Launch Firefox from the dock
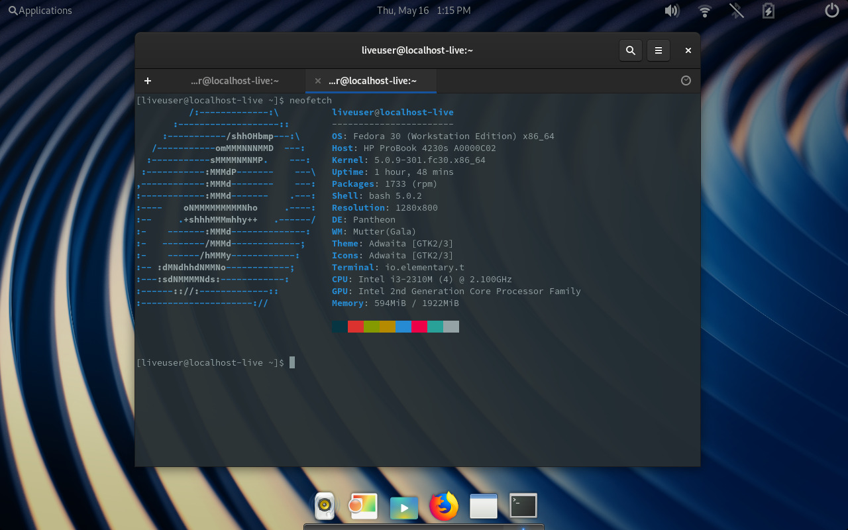 click(x=443, y=505)
